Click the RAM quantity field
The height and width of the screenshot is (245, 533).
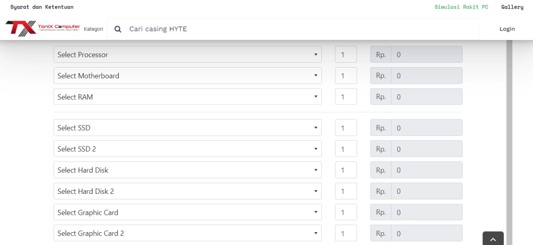click(346, 97)
